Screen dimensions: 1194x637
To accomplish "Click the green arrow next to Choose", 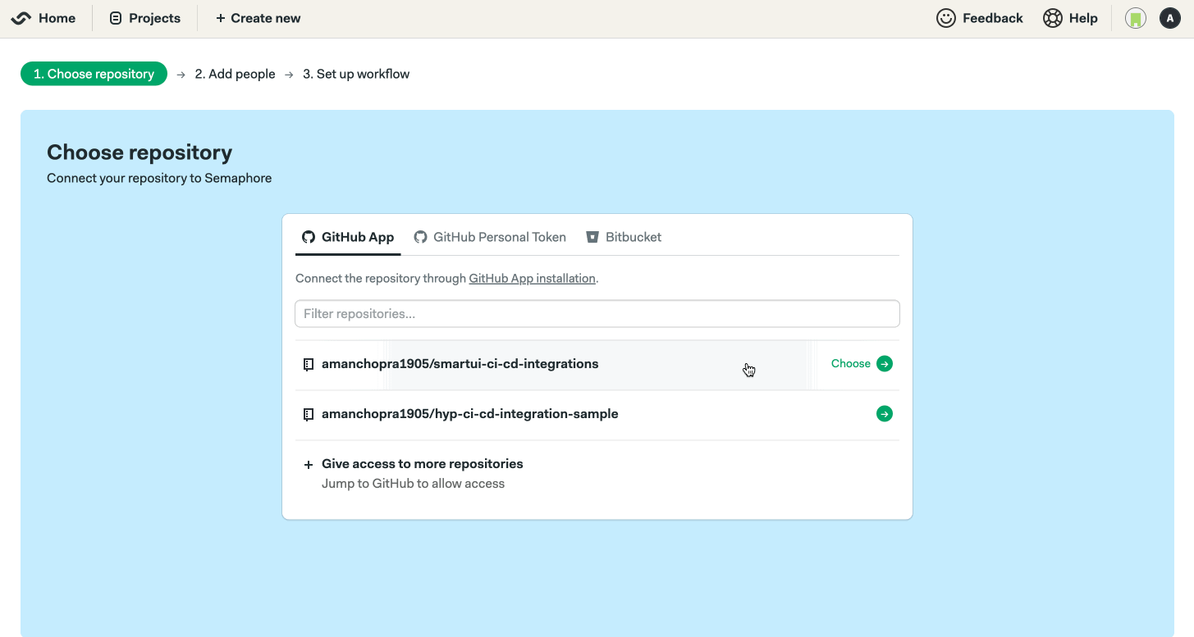I will (885, 364).
